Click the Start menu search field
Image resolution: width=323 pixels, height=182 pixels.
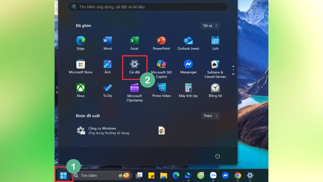(x=148, y=7)
